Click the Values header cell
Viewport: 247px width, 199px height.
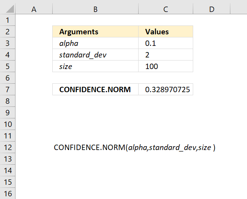pos(166,32)
